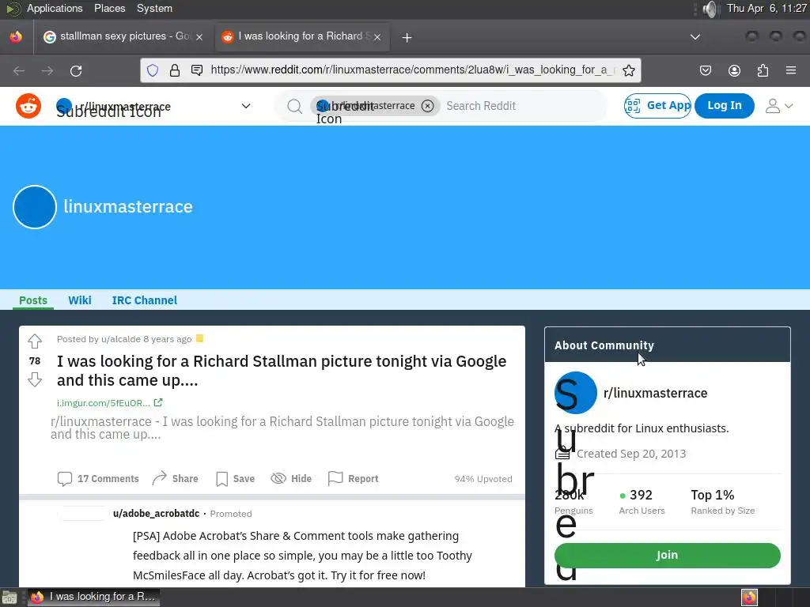The width and height of the screenshot is (810, 607).
Task: Open the IRC Channel tab
Action: point(145,300)
